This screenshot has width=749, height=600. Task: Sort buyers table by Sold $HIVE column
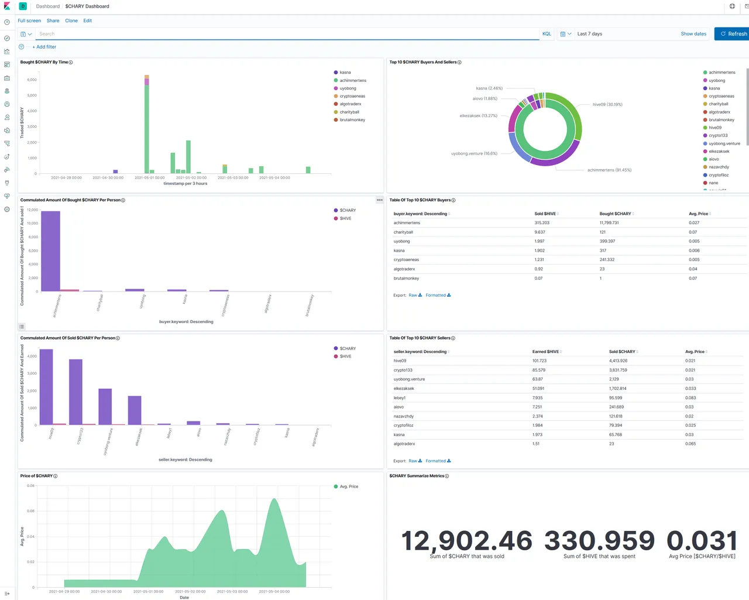[x=546, y=214]
